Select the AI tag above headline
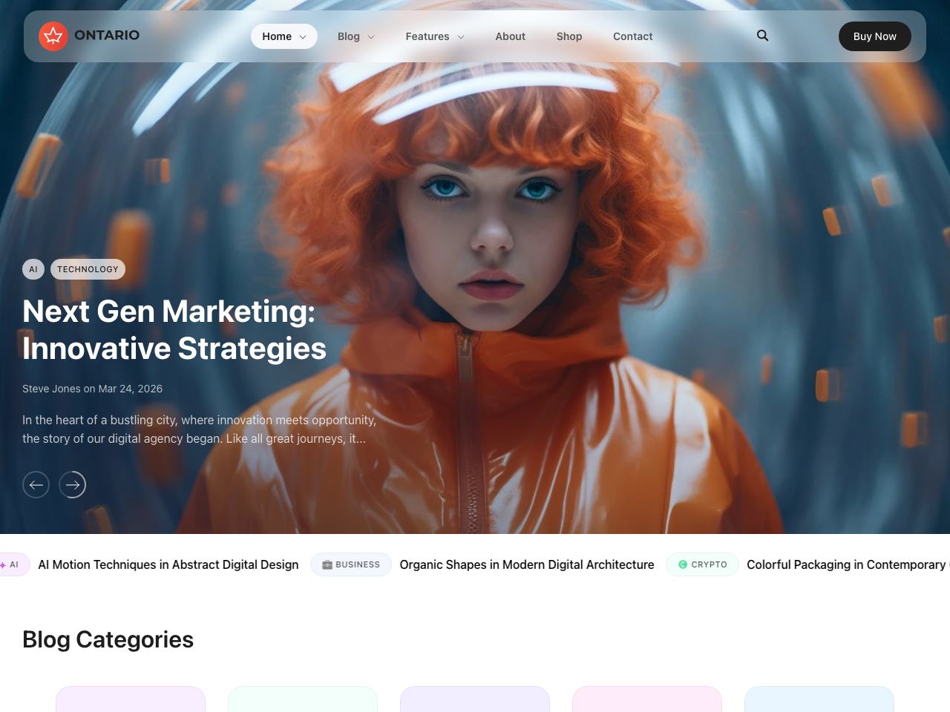Screen dimensions: 950x712 [x=33, y=269]
